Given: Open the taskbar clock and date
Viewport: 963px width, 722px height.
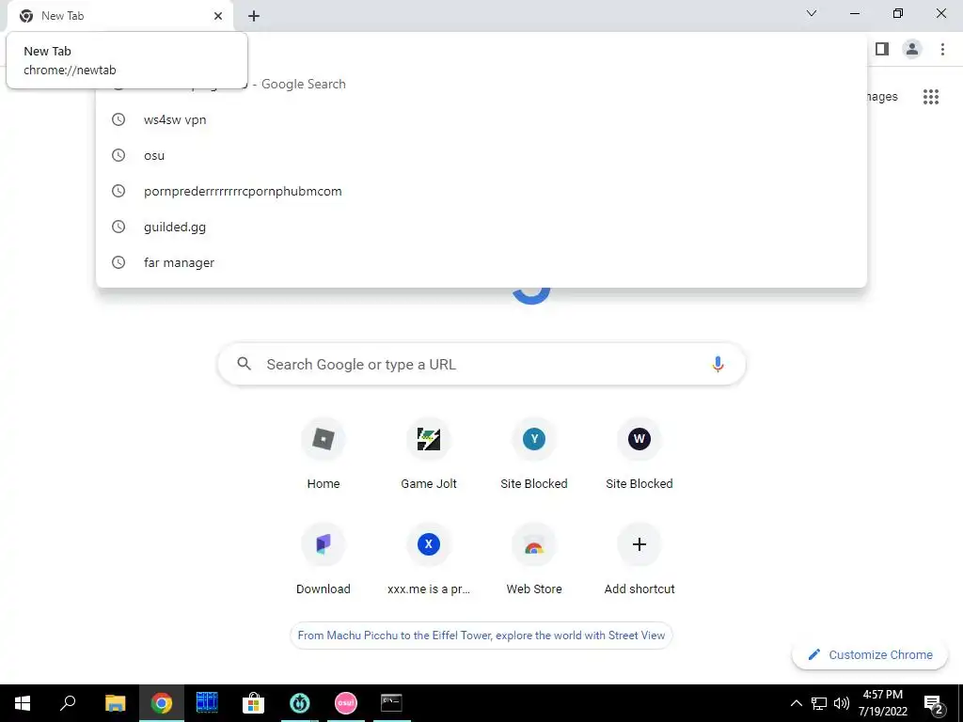Looking at the screenshot, I should tap(882, 703).
